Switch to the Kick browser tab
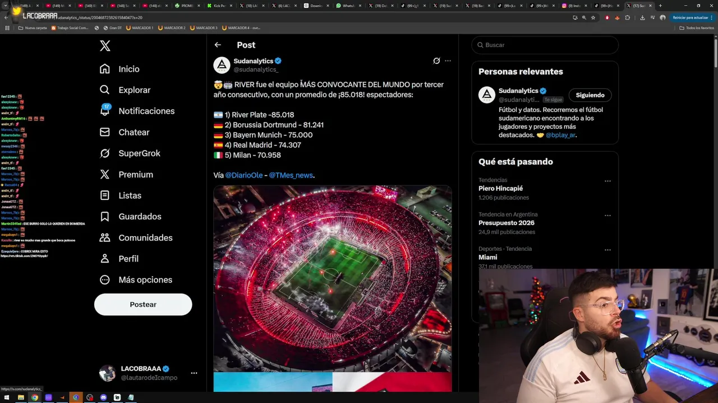 (219, 6)
